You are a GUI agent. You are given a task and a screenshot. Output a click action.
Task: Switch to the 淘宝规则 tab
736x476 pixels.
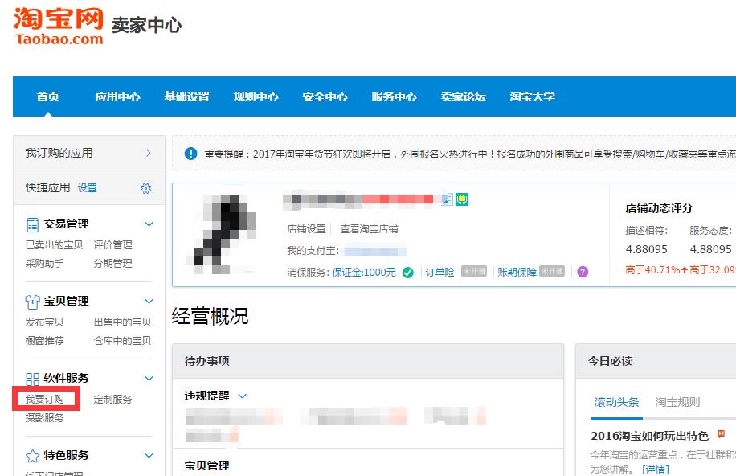point(677,400)
